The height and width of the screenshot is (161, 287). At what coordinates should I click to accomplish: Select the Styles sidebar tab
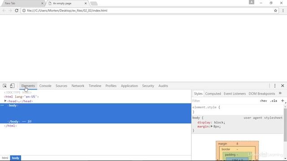198,93
